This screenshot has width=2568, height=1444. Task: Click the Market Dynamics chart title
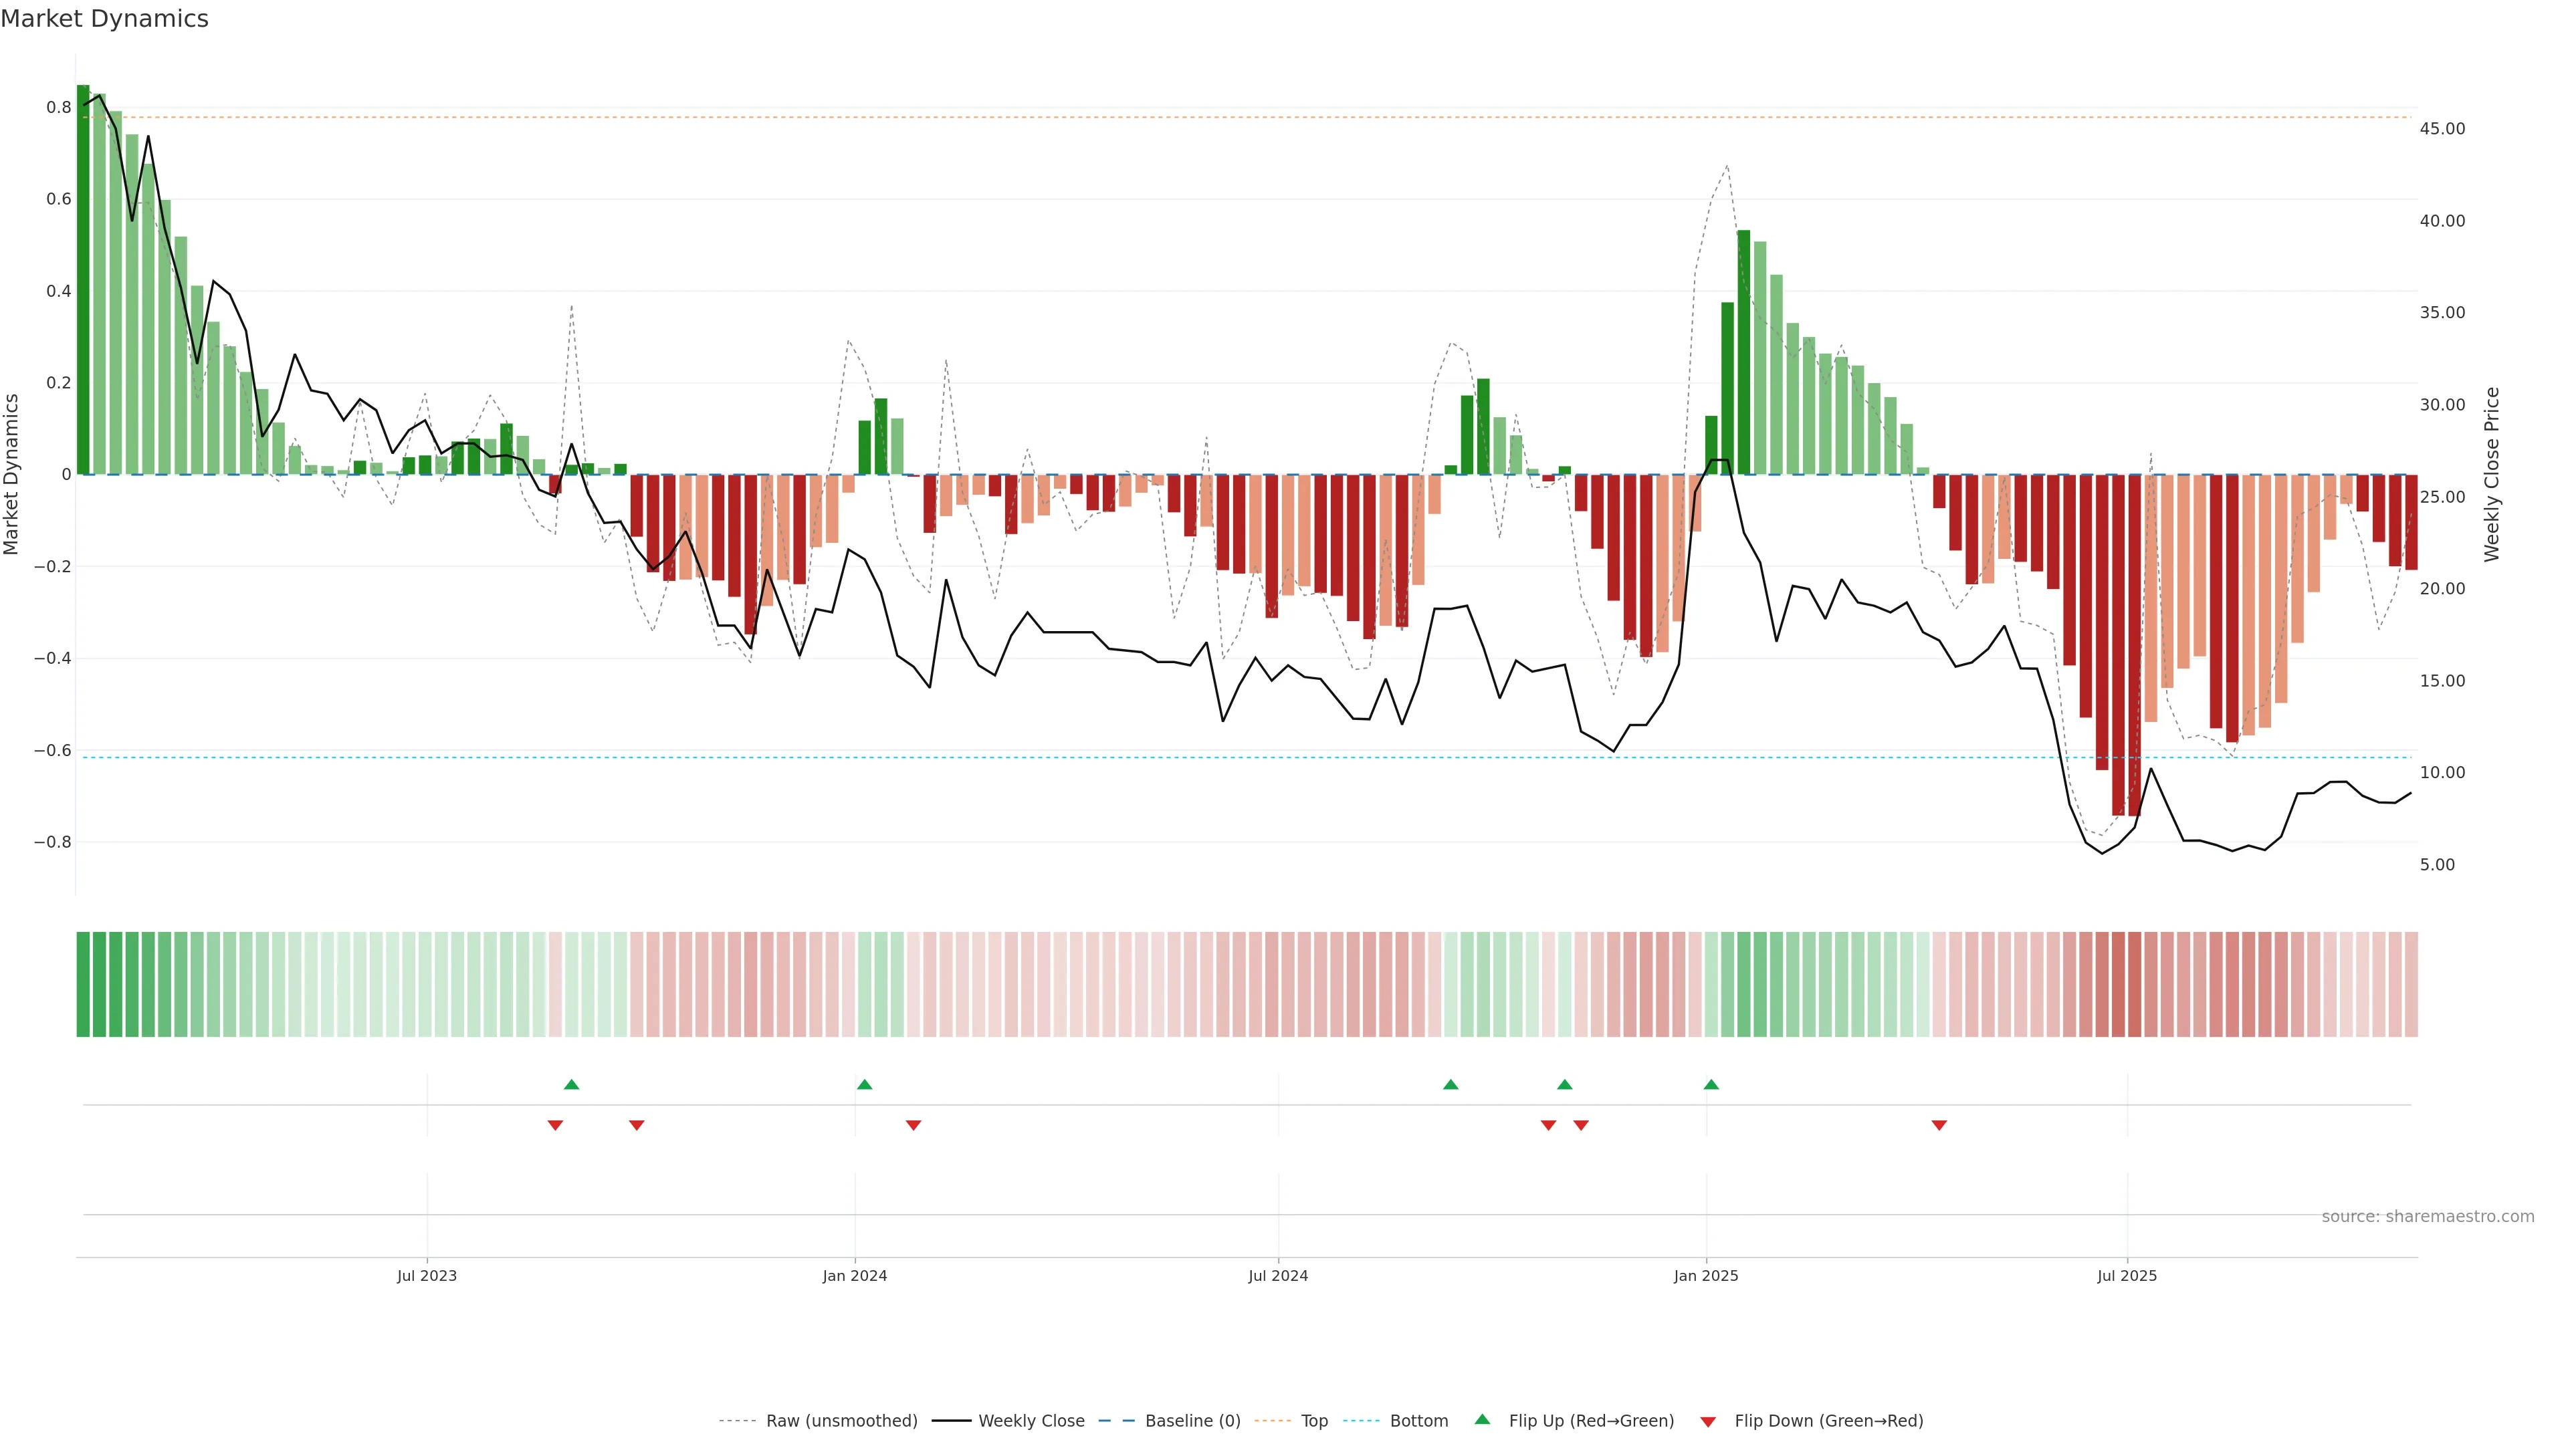coord(105,19)
